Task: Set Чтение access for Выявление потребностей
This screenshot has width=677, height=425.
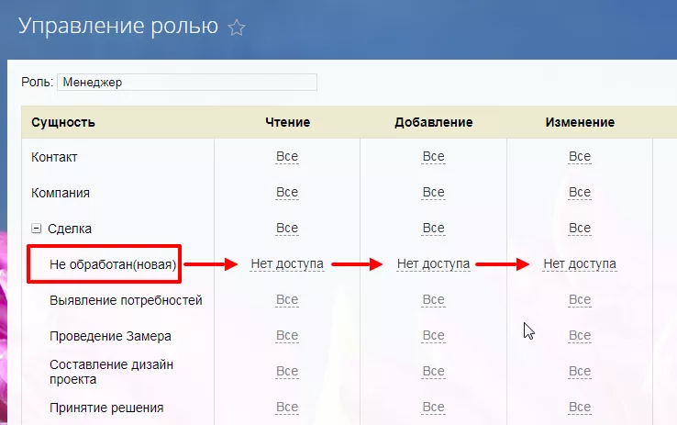Action: (x=287, y=300)
